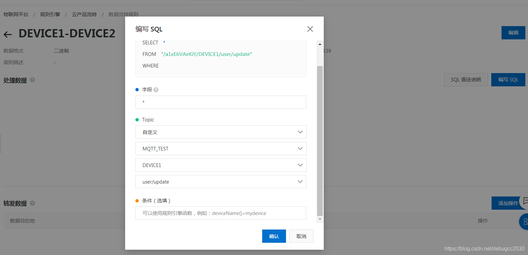Click the 二进制 data format value
This screenshot has height=255, width=528.
click(62, 51)
